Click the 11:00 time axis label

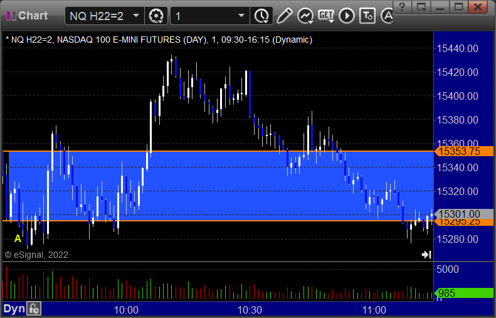point(374,310)
